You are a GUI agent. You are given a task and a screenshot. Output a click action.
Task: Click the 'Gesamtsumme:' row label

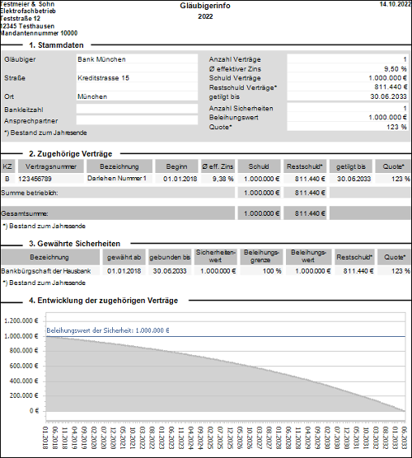point(25,213)
